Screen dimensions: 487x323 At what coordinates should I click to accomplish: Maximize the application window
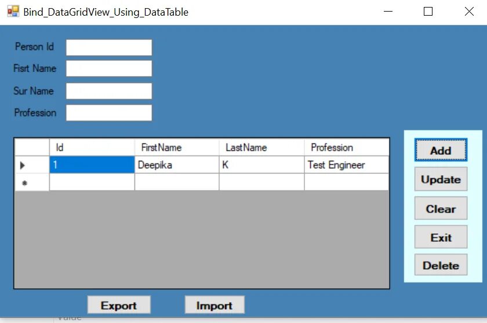pyautogui.click(x=428, y=12)
